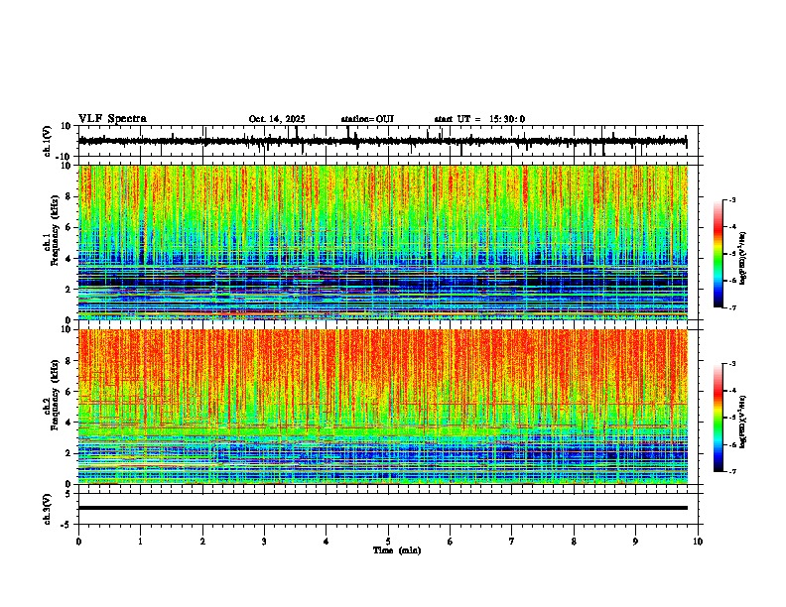
Task: Click the log(PSD) label beside ch.2 color bar
Action: point(743,422)
